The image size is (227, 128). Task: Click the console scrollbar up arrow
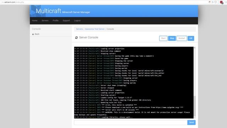195,48
